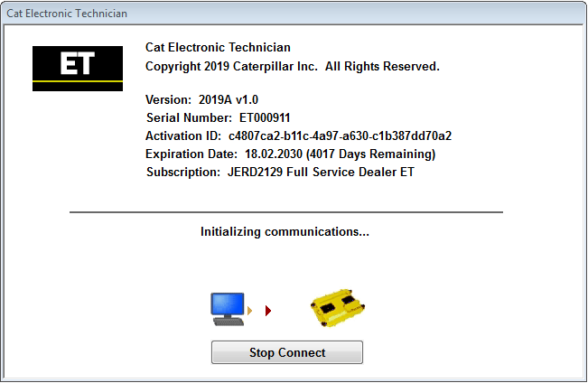Click the Initializing communications status text
The width and height of the screenshot is (588, 383).
(x=285, y=232)
